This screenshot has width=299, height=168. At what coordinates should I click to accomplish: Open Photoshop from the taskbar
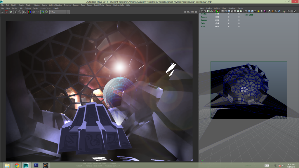coord(36,165)
